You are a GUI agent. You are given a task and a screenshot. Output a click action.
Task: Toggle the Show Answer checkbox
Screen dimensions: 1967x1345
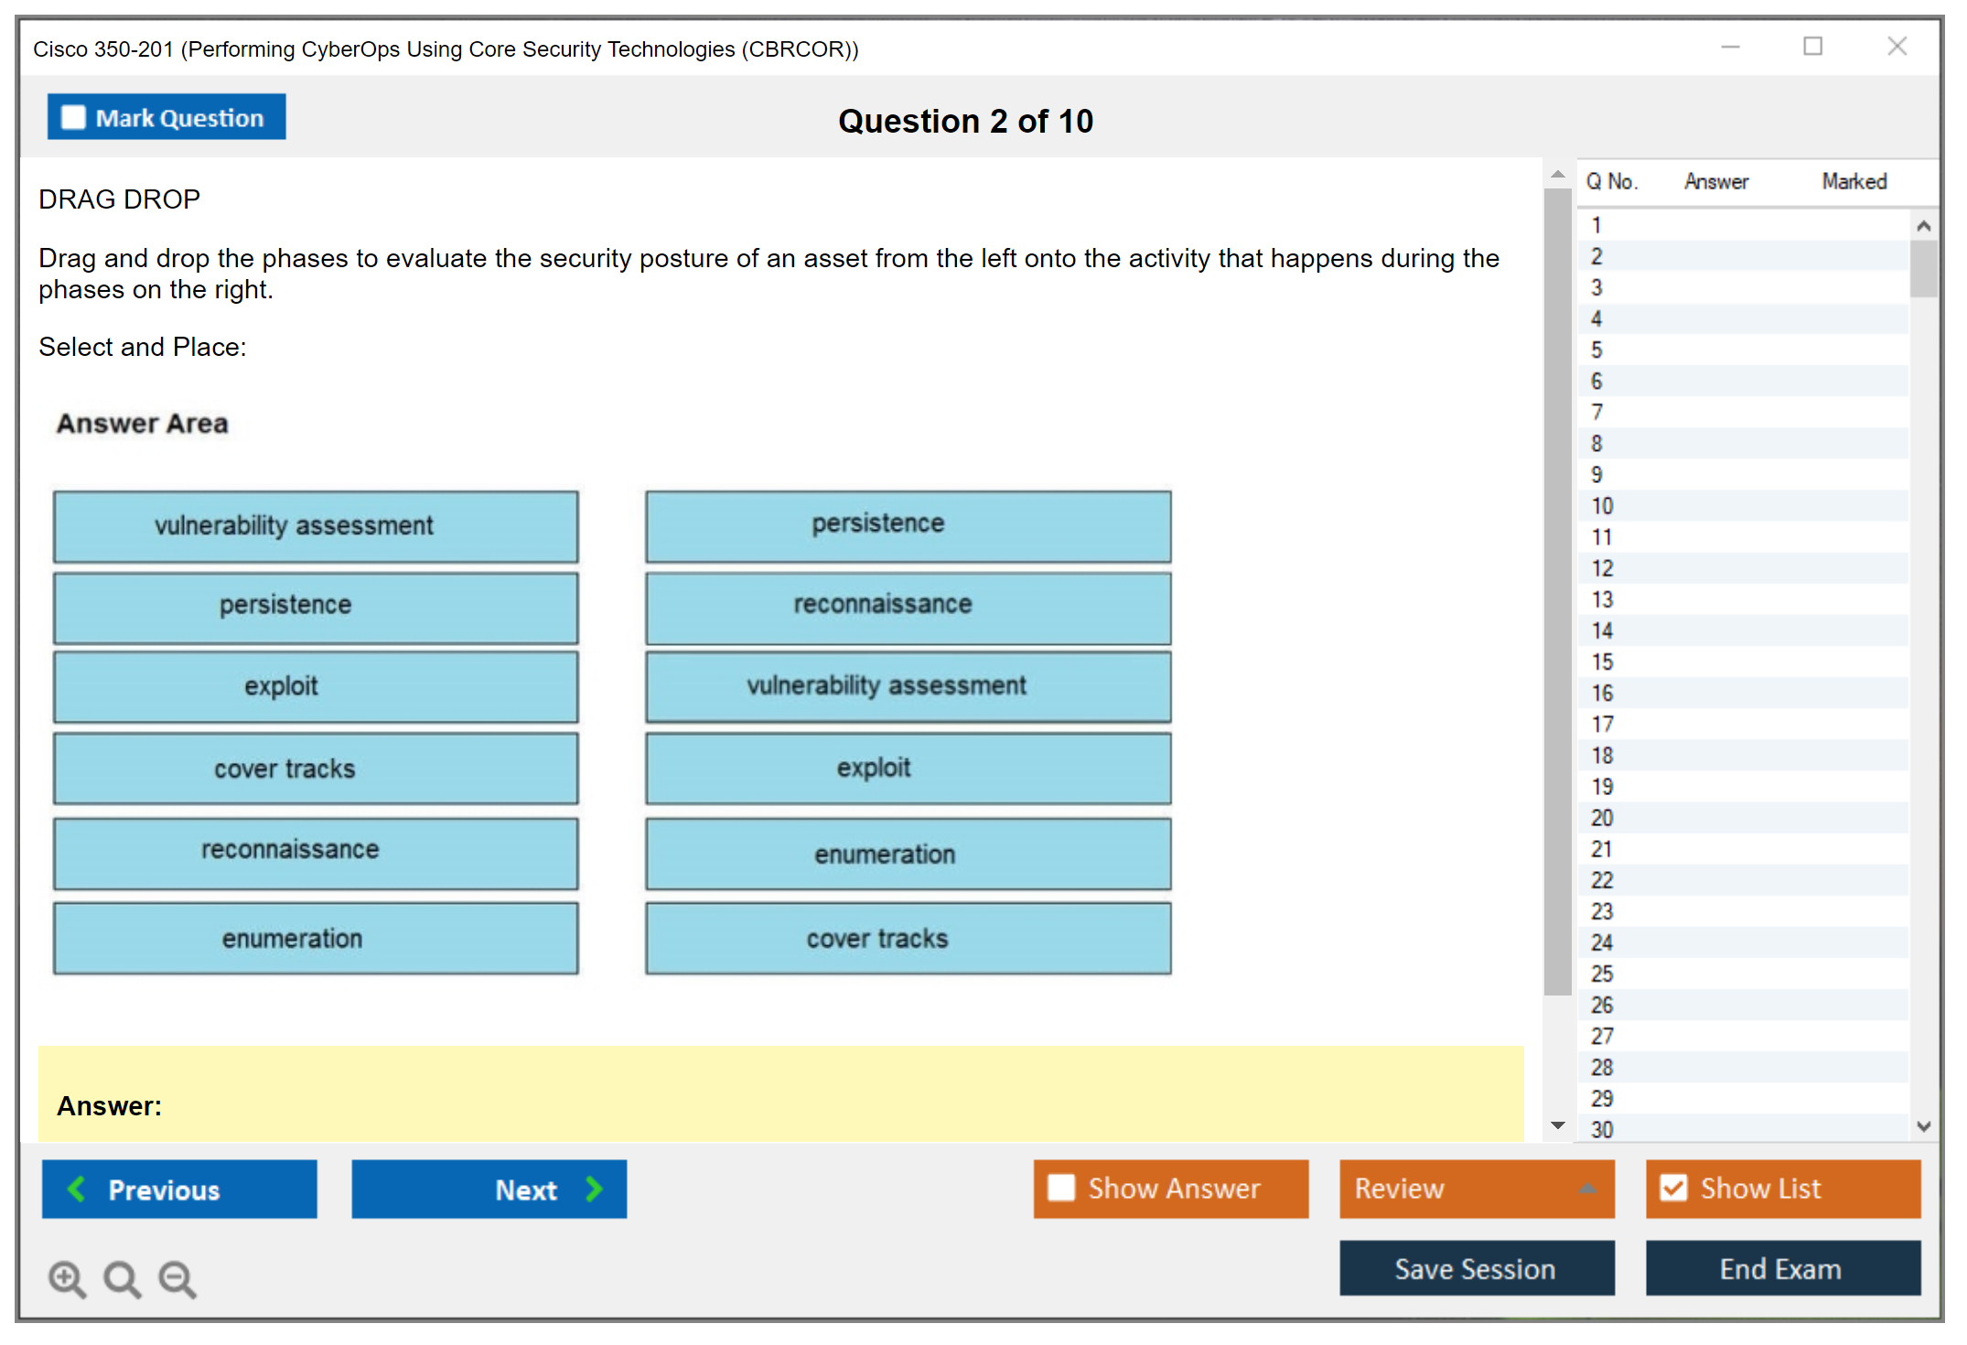pos(1061,1188)
